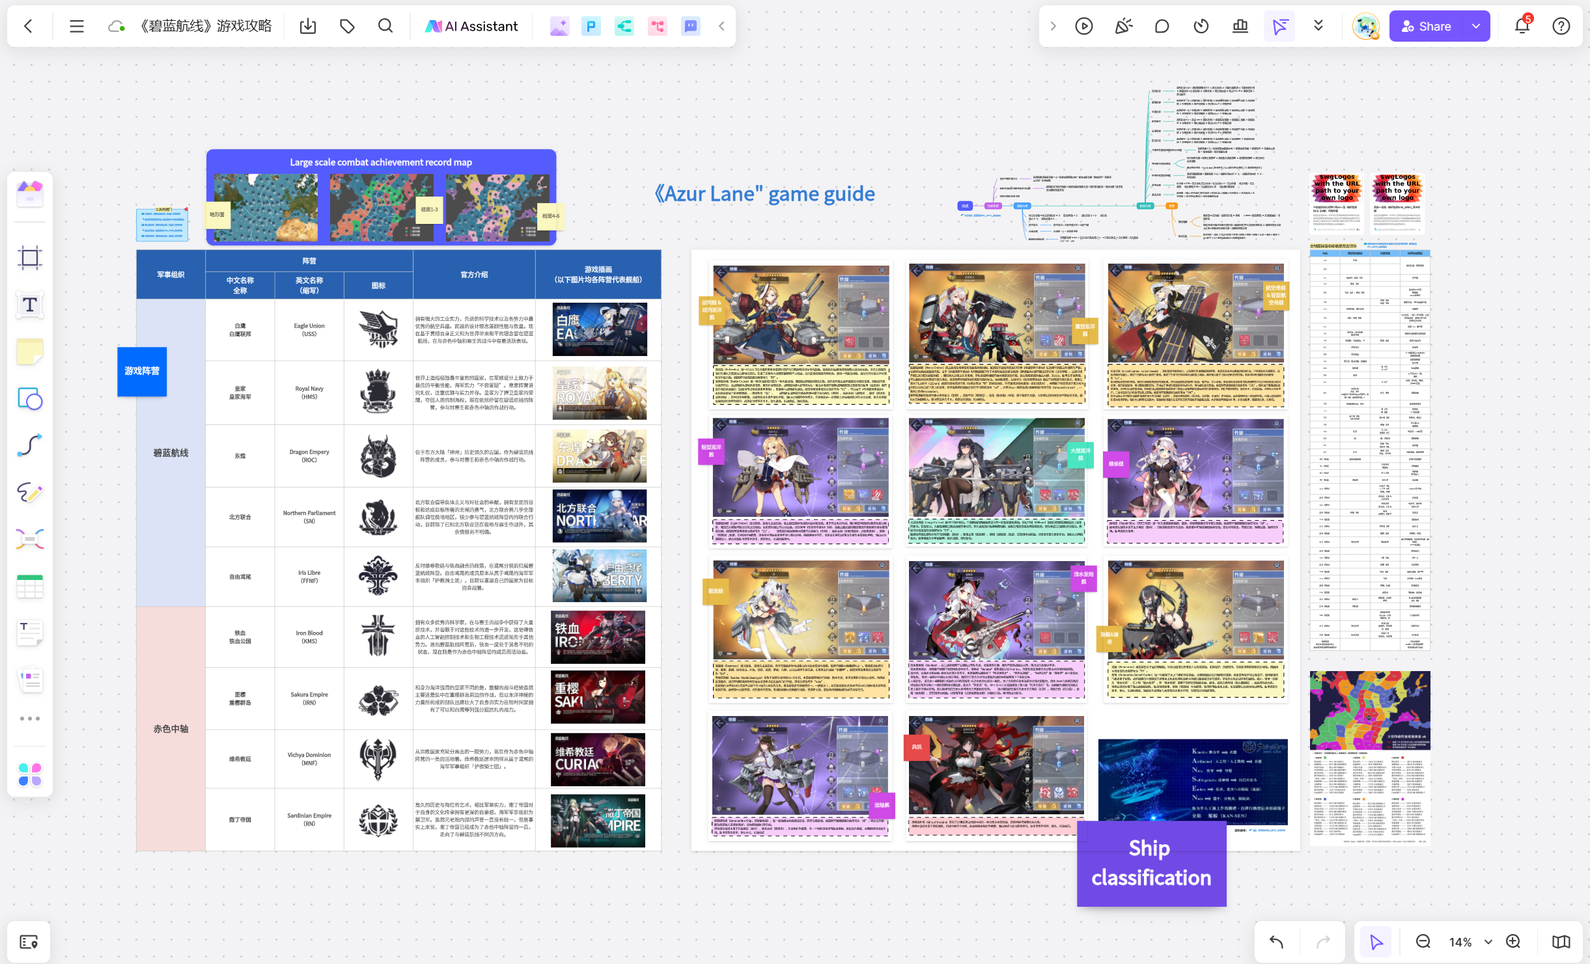Click the Sakura Empire (IRN) cell

[x=309, y=698]
